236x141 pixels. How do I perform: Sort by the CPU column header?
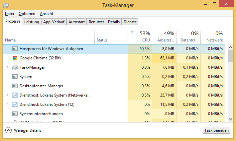coord(140,37)
